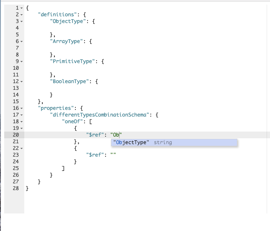The image size is (270, 231).
Task: Click the "BooleanType" key text
Action: (69, 81)
